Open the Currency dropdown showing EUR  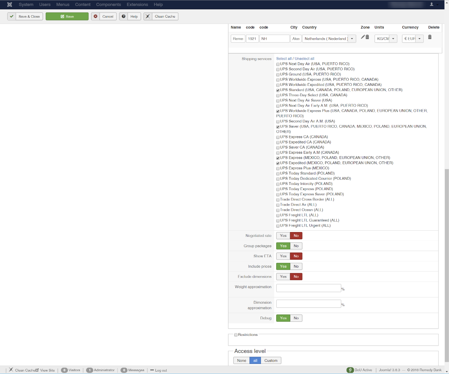pyautogui.click(x=413, y=39)
